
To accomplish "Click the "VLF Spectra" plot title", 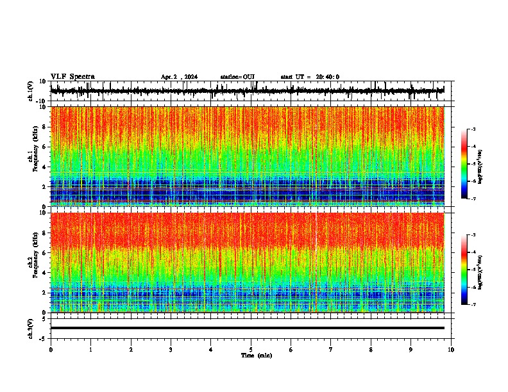I will click(x=72, y=77).
